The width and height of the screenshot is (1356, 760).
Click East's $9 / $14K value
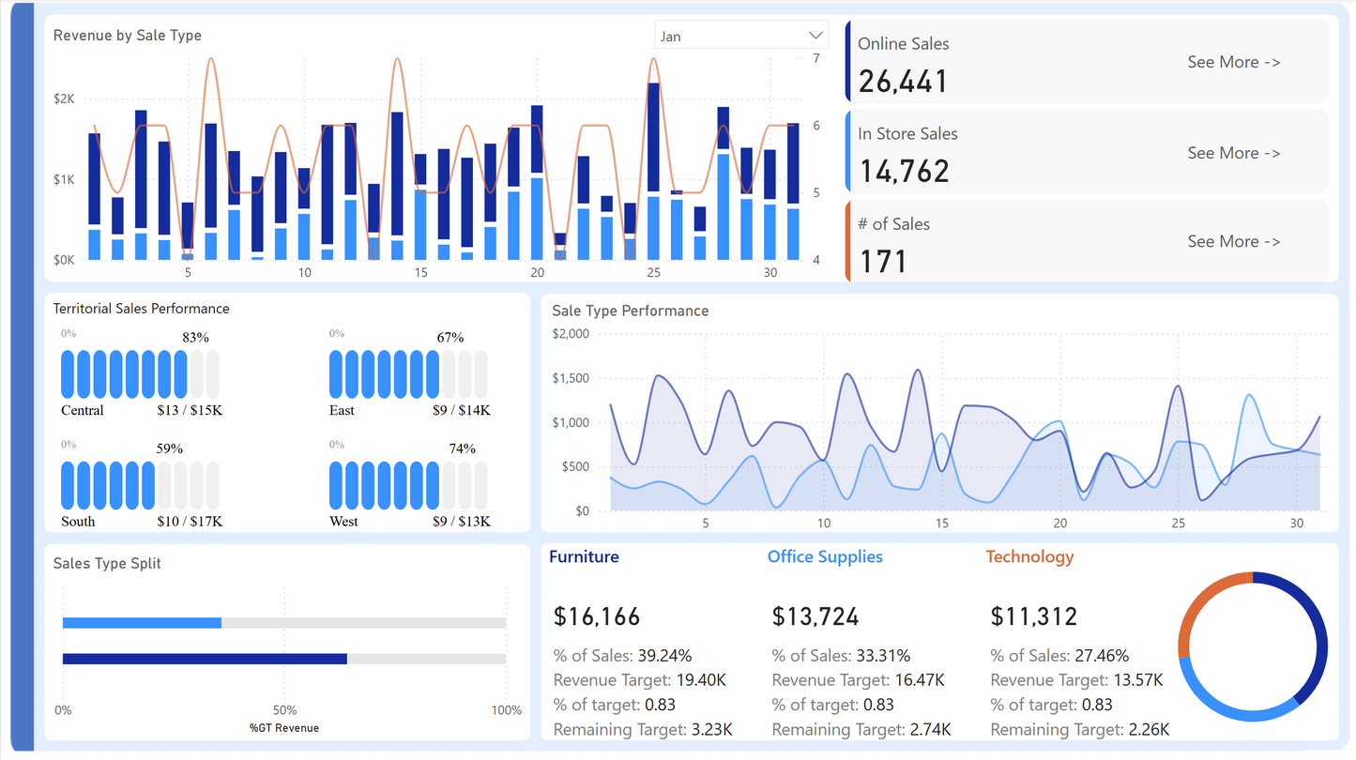(462, 410)
